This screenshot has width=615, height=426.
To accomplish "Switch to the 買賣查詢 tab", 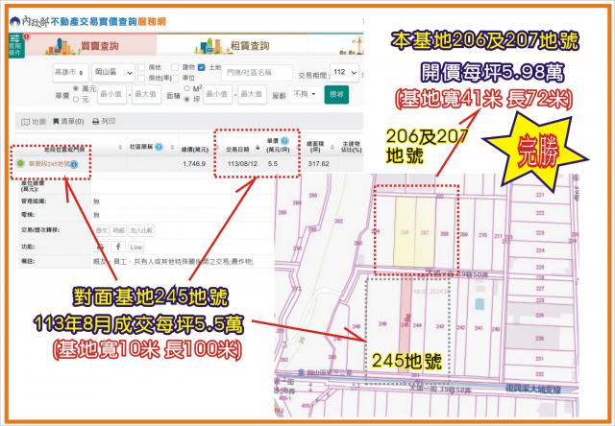I will point(99,45).
